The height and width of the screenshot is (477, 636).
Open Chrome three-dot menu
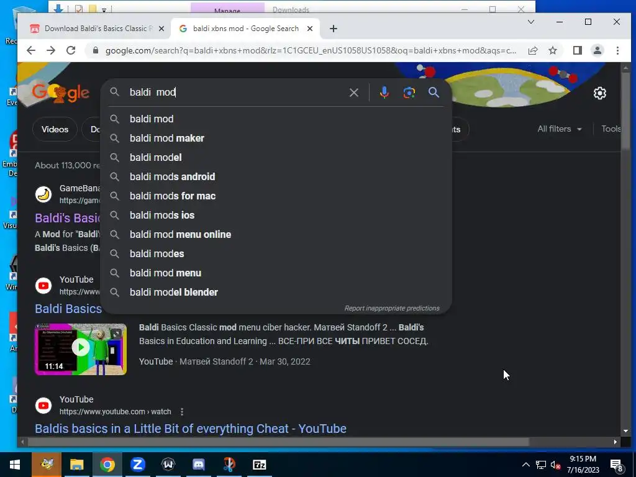tap(617, 50)
